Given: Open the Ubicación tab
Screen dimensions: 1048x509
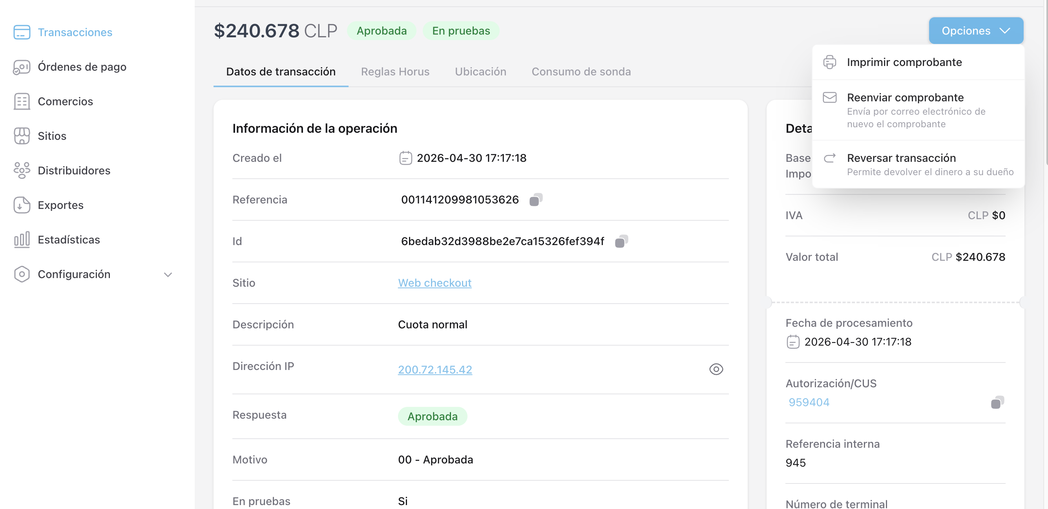Looking at the screenshot, I should tap(480, 71).
